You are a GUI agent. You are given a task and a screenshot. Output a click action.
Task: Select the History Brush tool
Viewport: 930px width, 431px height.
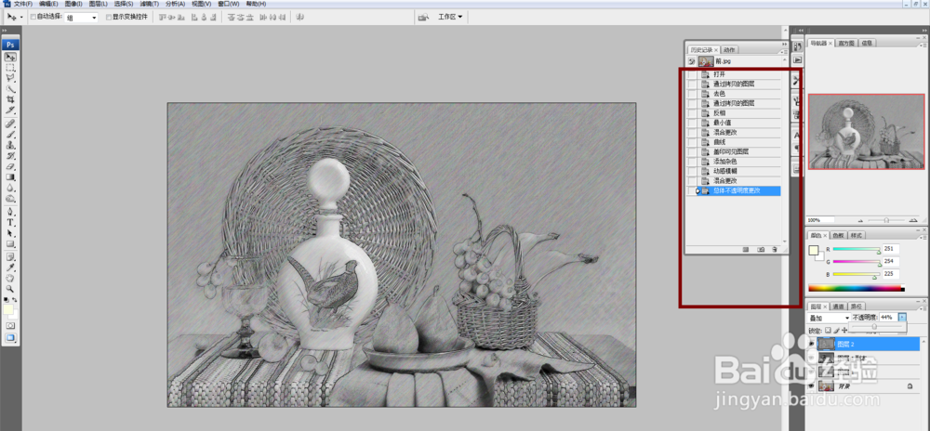[x=10, y=156]
